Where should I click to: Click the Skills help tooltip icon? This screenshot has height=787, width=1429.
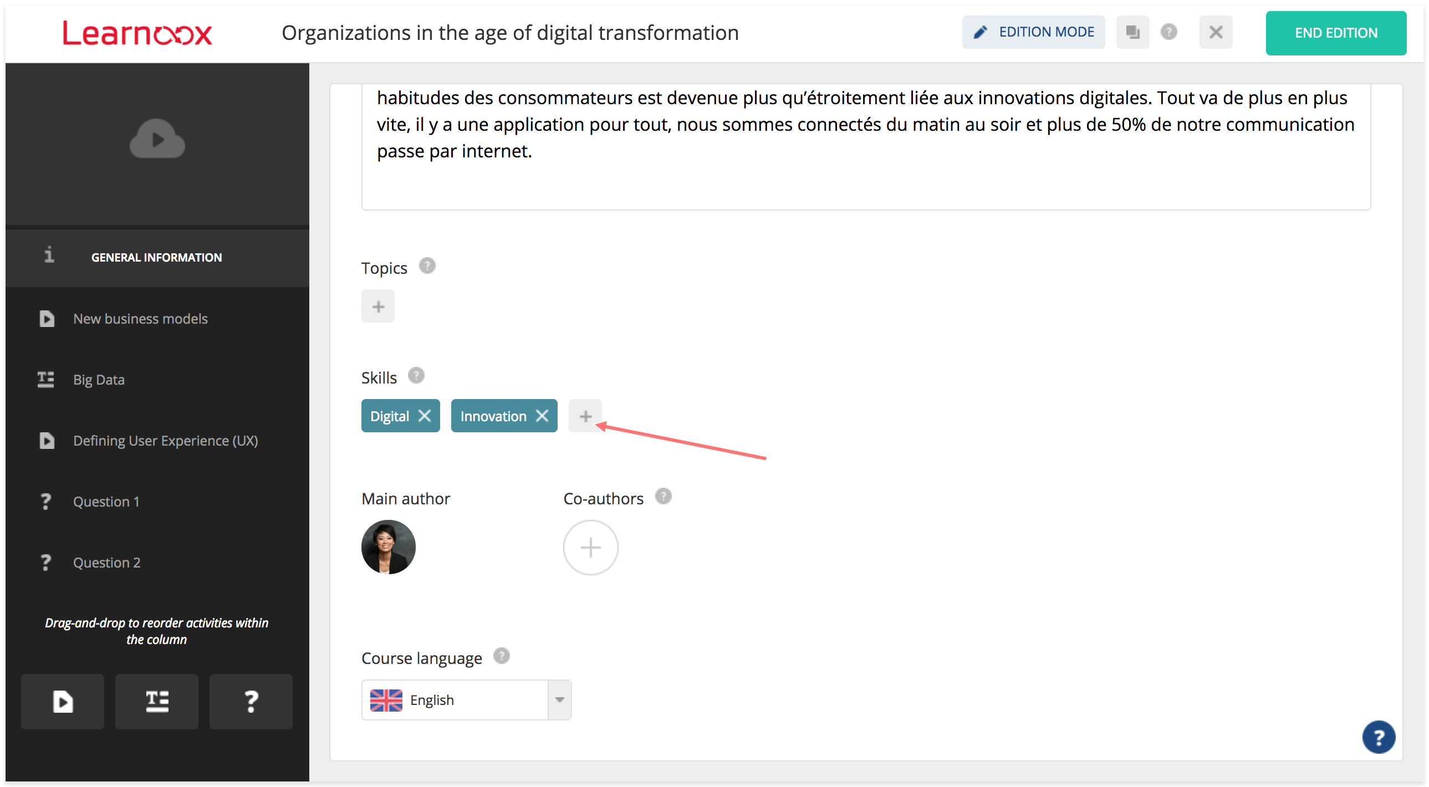click(416, 376)
